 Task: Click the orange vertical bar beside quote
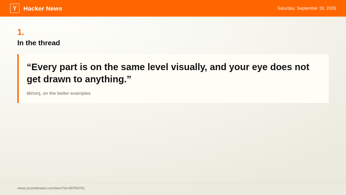[x=18, y=79]
